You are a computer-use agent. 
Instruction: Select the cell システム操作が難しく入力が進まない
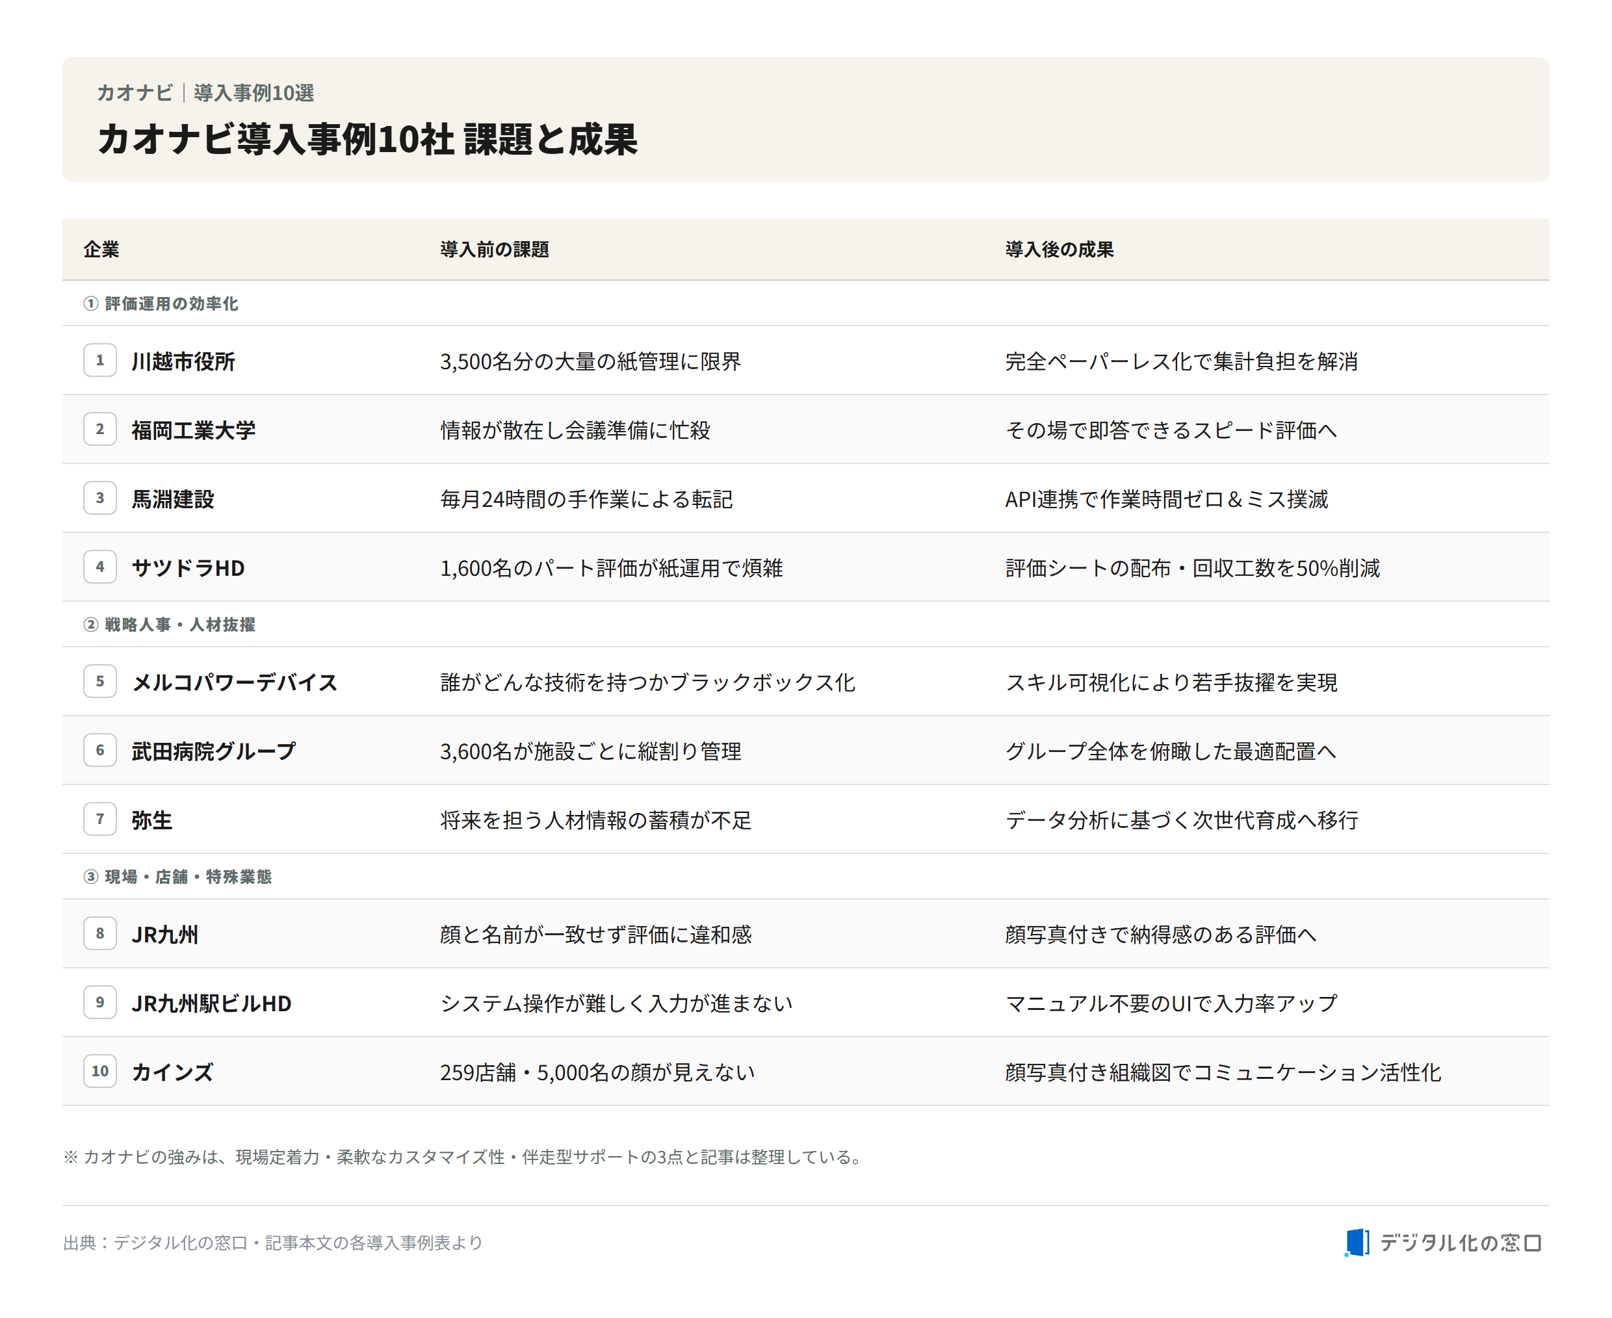[x=617, y=1003]
